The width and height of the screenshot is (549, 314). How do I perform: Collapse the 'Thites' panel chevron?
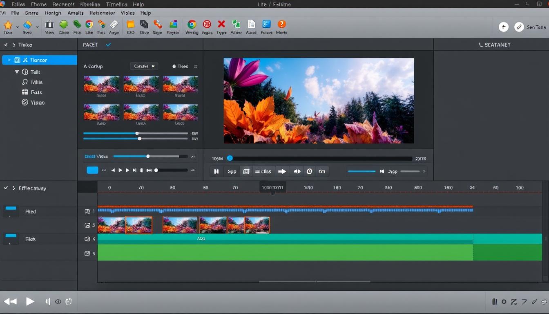[x=6, y=45]
